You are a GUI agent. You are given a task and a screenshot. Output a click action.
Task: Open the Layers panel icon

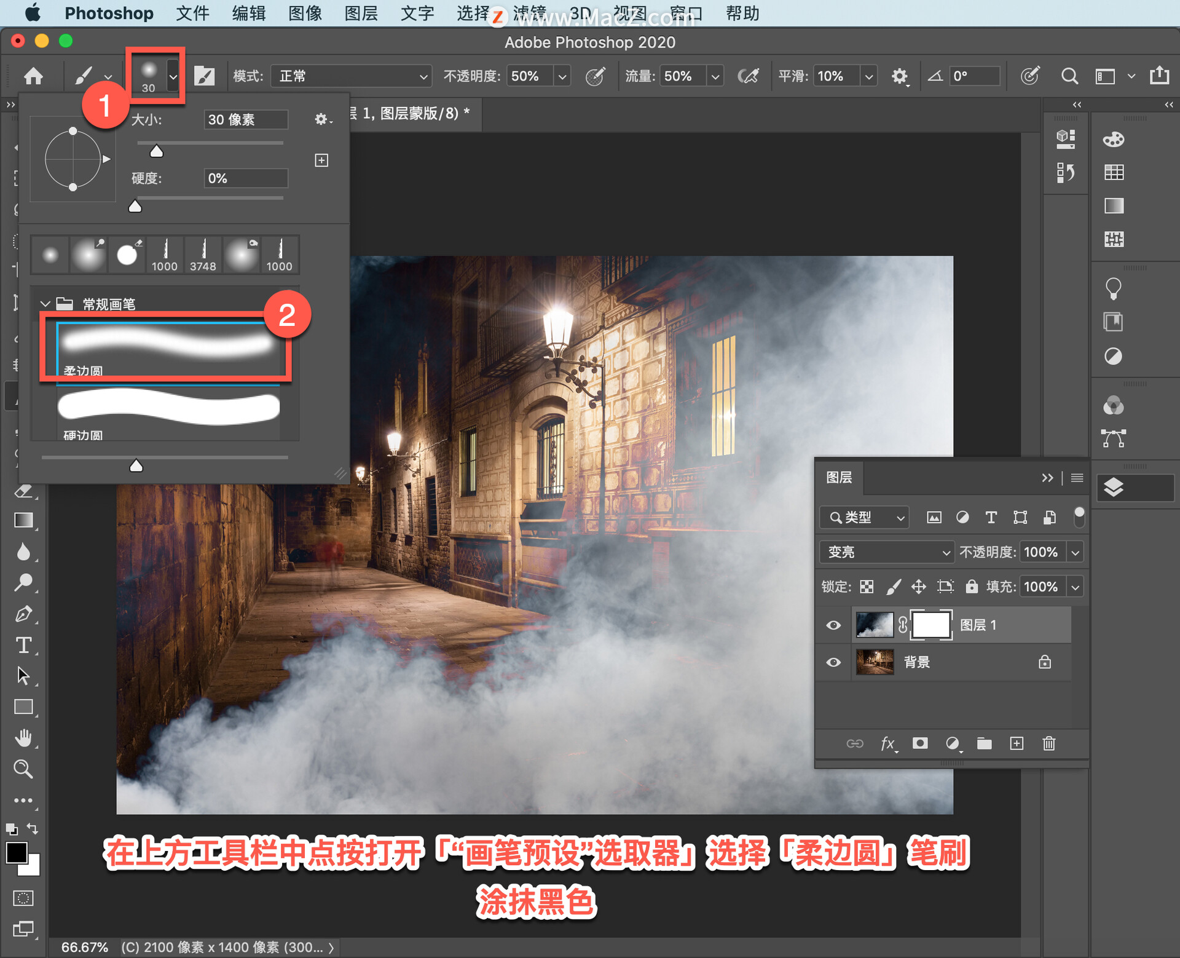click(1114, 488)
